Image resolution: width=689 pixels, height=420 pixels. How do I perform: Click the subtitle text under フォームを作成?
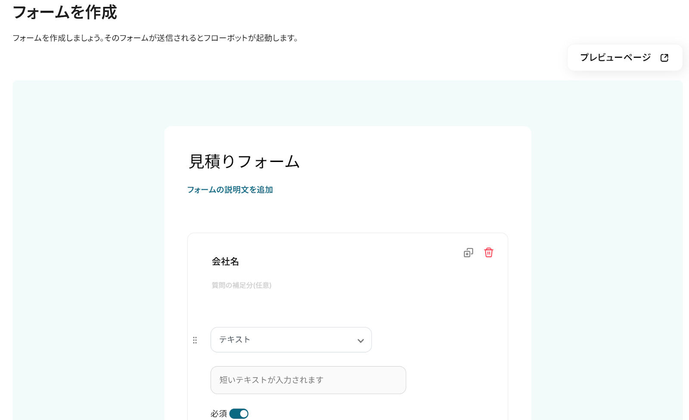point(155,38)
